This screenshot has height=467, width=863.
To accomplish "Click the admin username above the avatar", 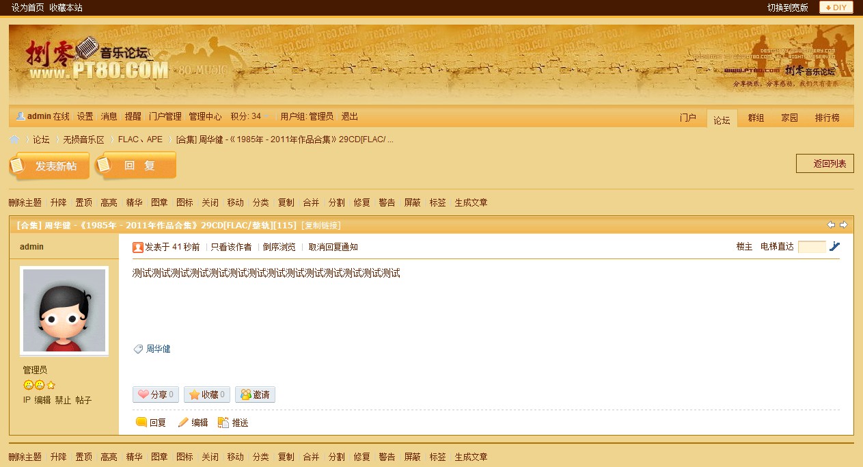I will click(31, 247).
